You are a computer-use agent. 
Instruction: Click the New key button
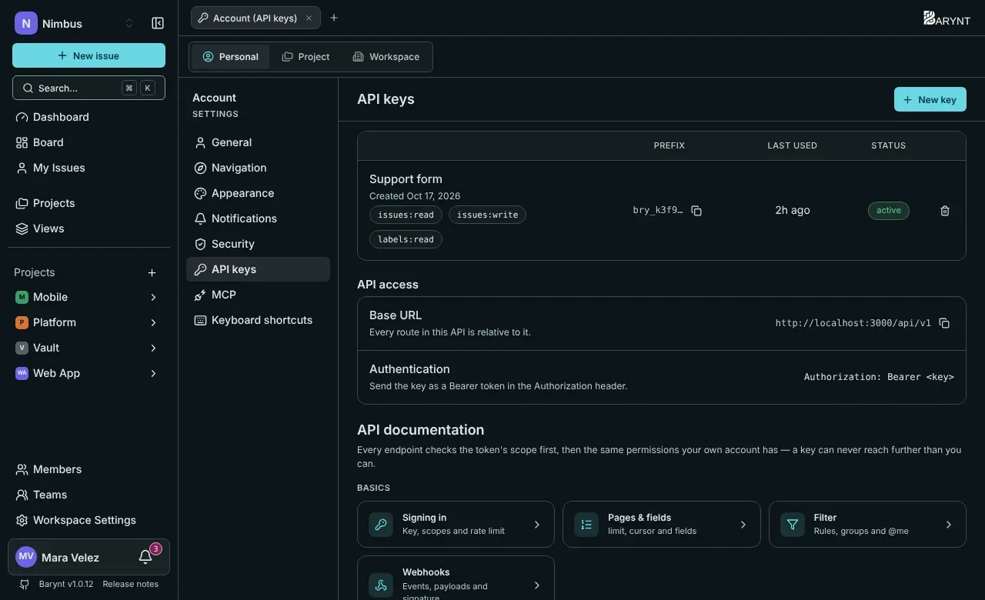tap(930, 99)
